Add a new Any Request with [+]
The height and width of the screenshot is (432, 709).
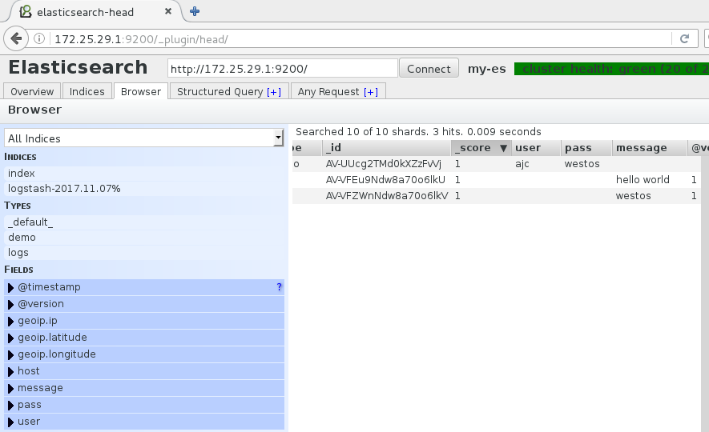(x=371, y=92)
